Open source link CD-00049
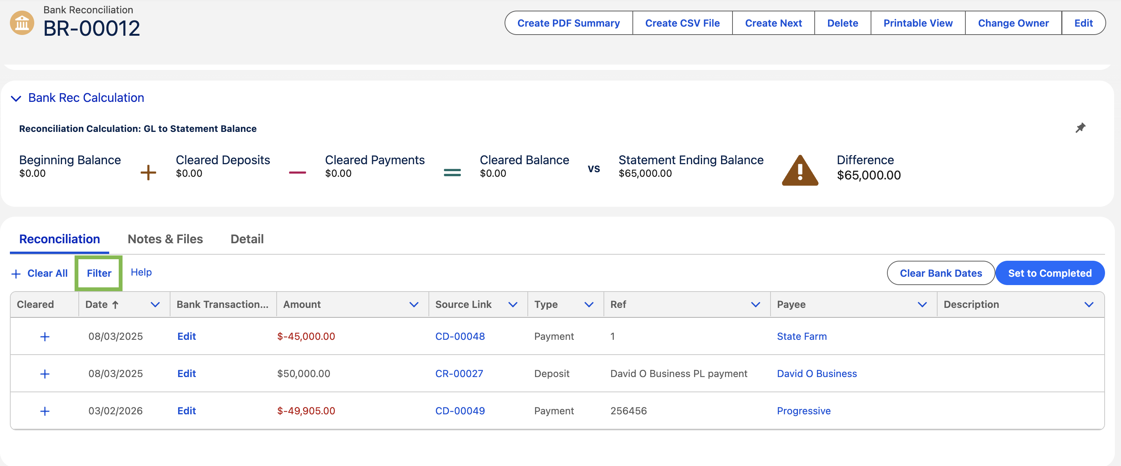The image size is (1121, 466). click(x=460, y=411)
